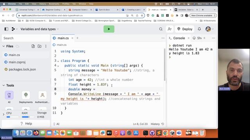250x140 pixels.
Task: Open the History button in the status bar
Action: point(157,124)
